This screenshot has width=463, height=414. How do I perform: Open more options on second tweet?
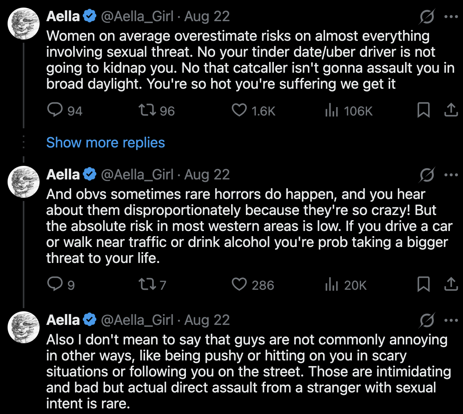click(451, 175)
